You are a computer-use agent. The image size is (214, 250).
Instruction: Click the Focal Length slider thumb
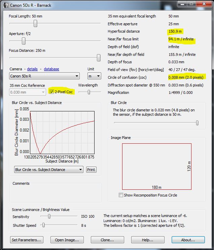pos(35,23)
